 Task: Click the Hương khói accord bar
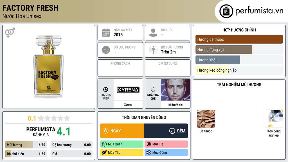tap(239, 60)
